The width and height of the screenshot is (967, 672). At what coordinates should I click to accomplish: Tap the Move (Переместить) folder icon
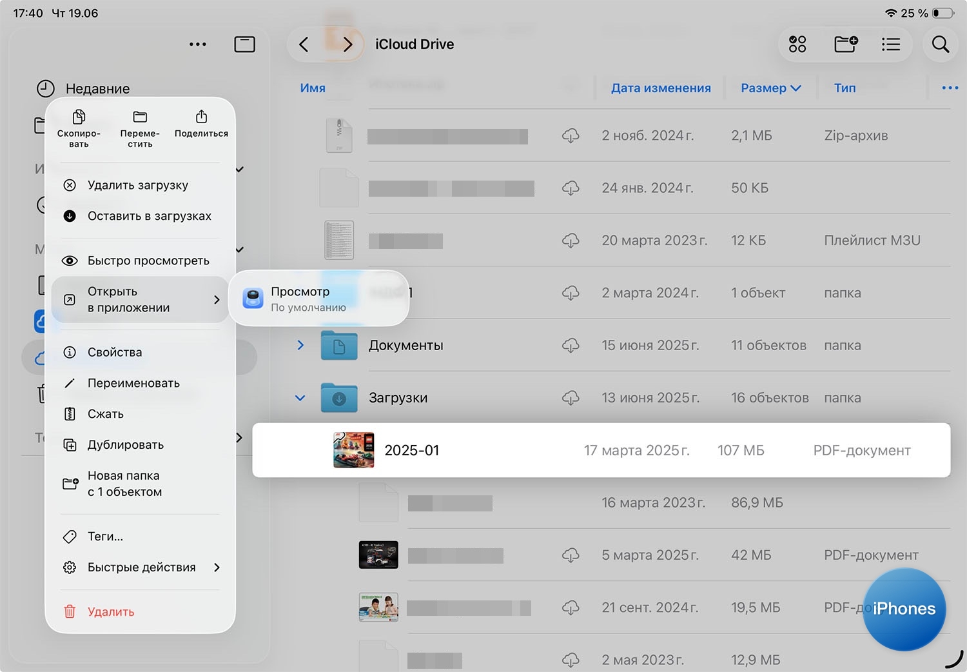tap(140, 117)
